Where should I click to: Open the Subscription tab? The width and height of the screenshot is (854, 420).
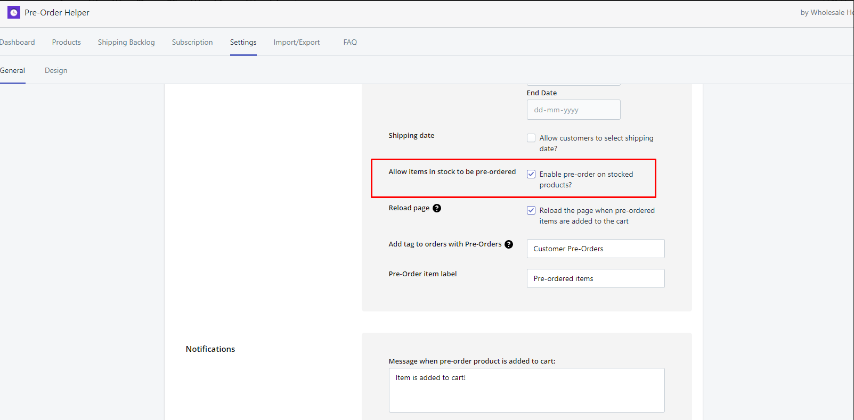[x=192, y=42]
